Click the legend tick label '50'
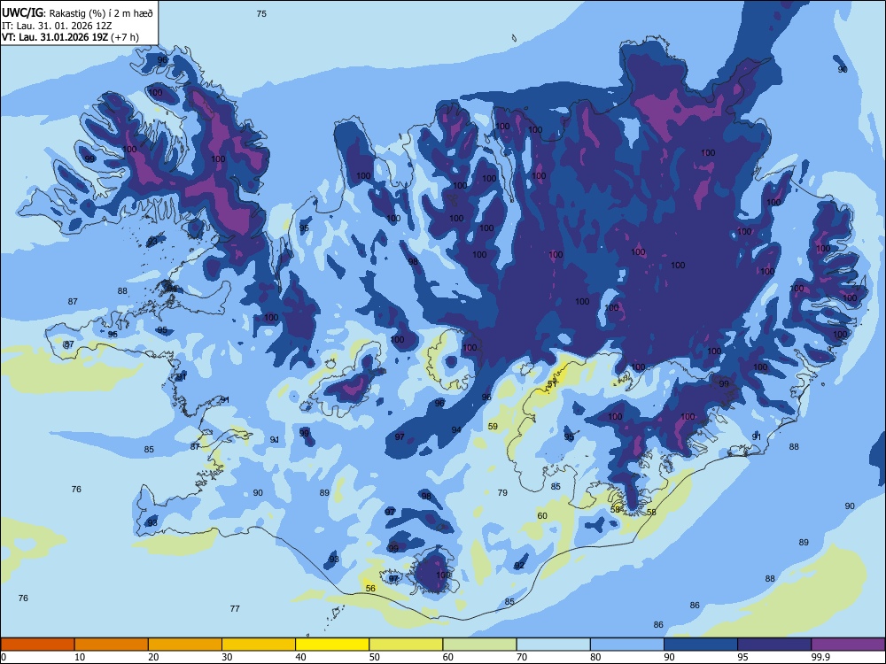 (x=375, y=657)
